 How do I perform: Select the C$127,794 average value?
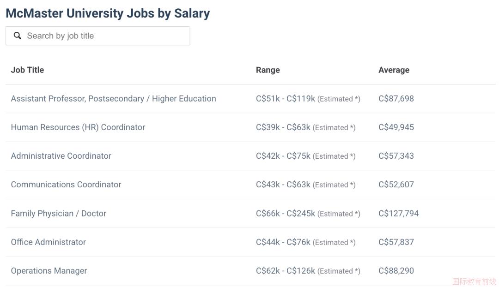(398, 213)
